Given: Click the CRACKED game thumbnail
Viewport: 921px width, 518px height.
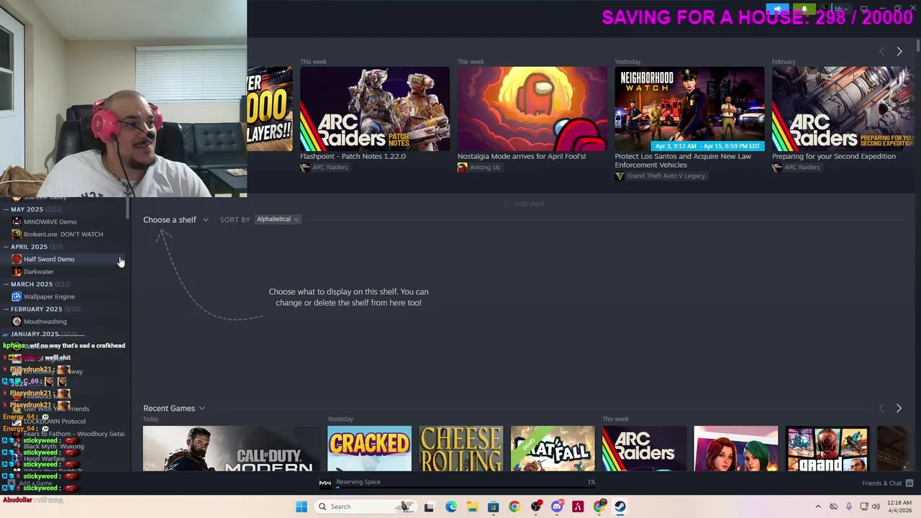Looking at the screenshot, I should [x=369, y=449].
